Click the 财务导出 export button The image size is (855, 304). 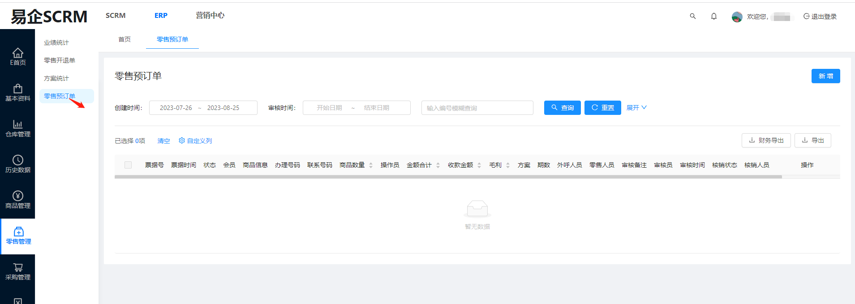coord(766,140)
